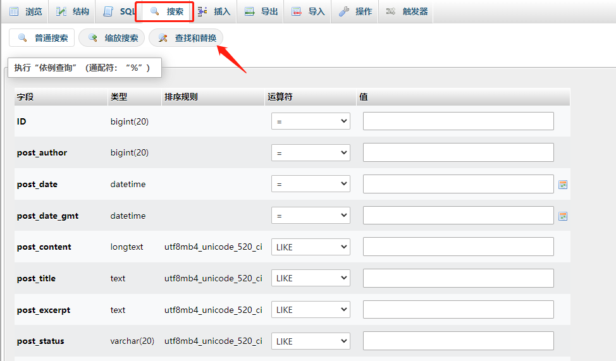Open the 触发器 (Triggers) tab
This screenshot has width=616, height=361.
click(x=407, y=12)
